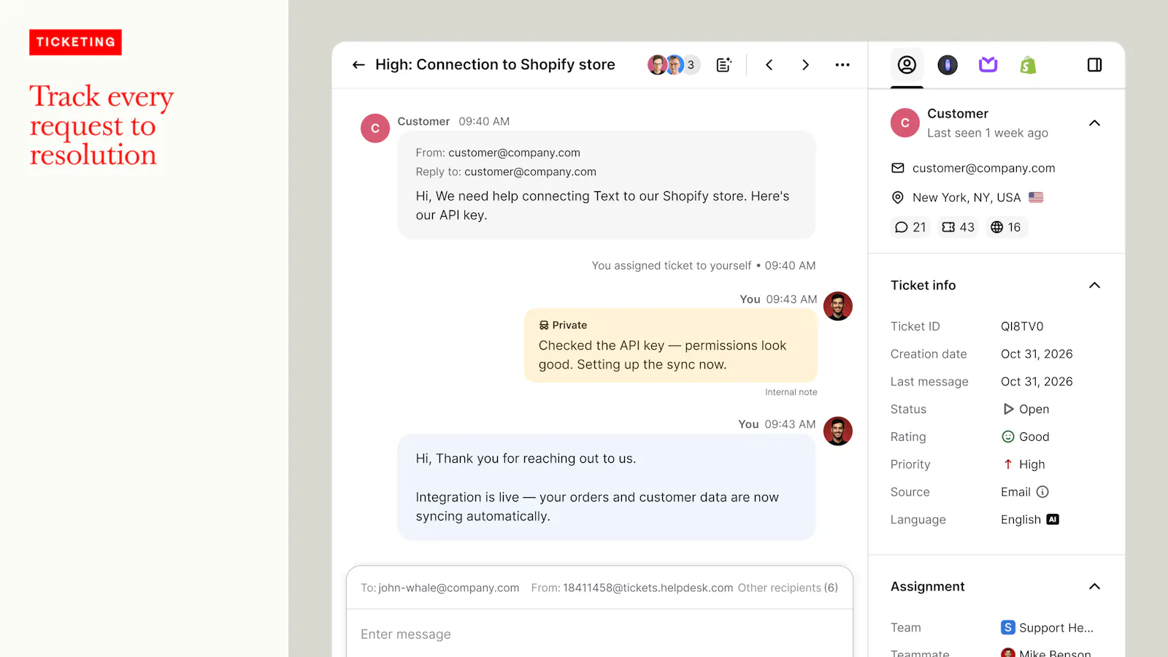Click the Integration is live reply bubble
The height and width of the screenshot is (657, 1168).
(x=606, y=487)
